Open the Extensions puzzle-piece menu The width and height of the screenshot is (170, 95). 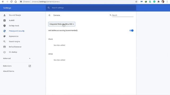click(159, 2)
